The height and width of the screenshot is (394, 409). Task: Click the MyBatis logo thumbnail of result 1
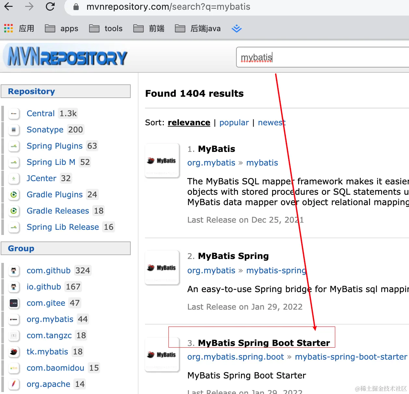[162, 161]
